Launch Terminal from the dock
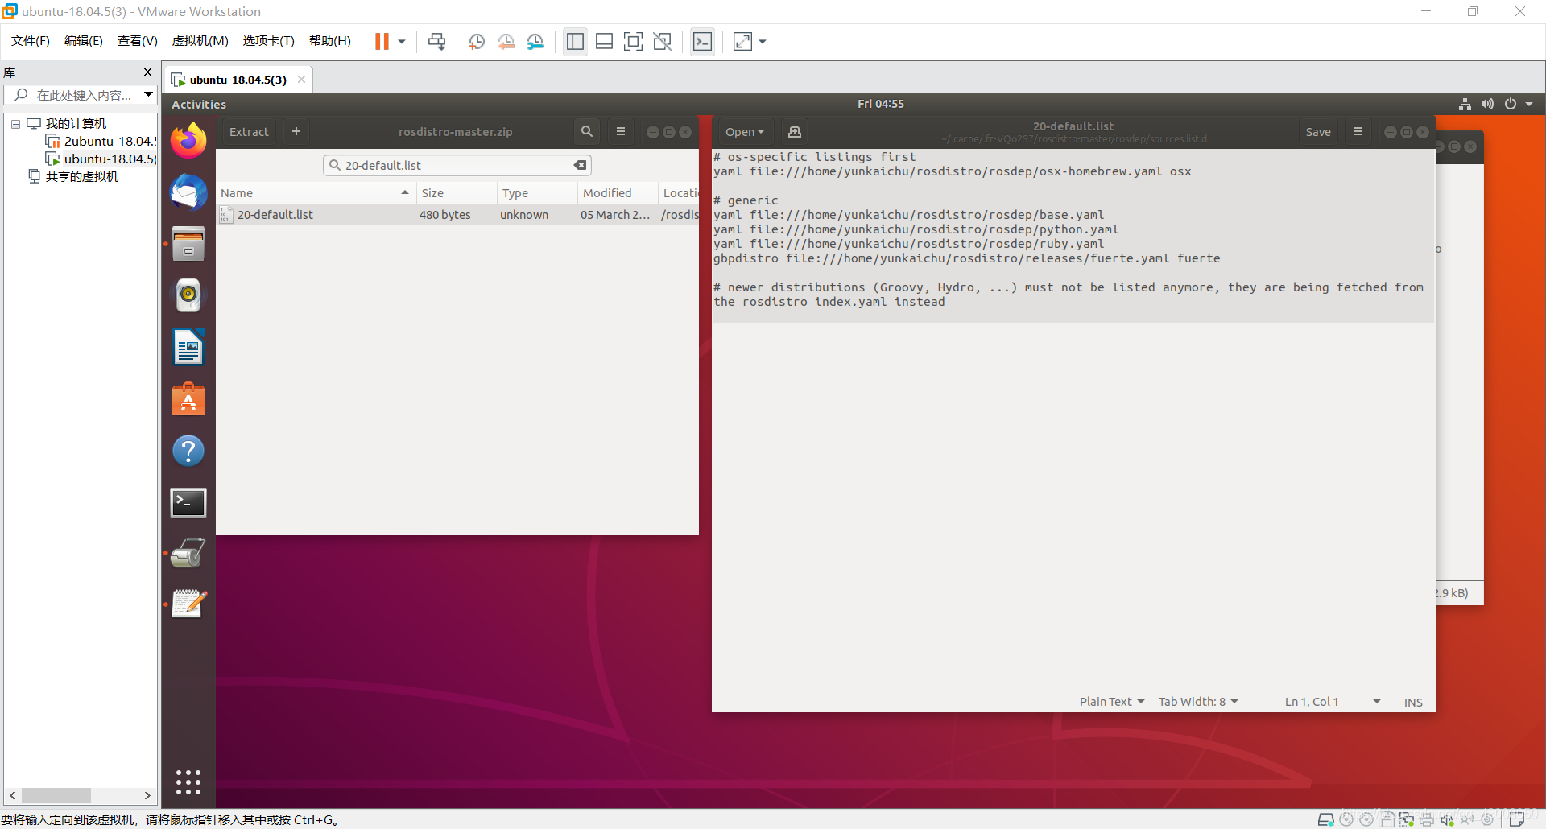Screen dimensions: 1546x829 [188, 502]
